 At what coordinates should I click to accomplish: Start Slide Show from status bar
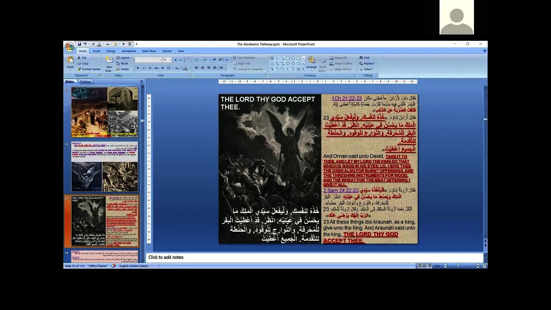tap(430, 266)
